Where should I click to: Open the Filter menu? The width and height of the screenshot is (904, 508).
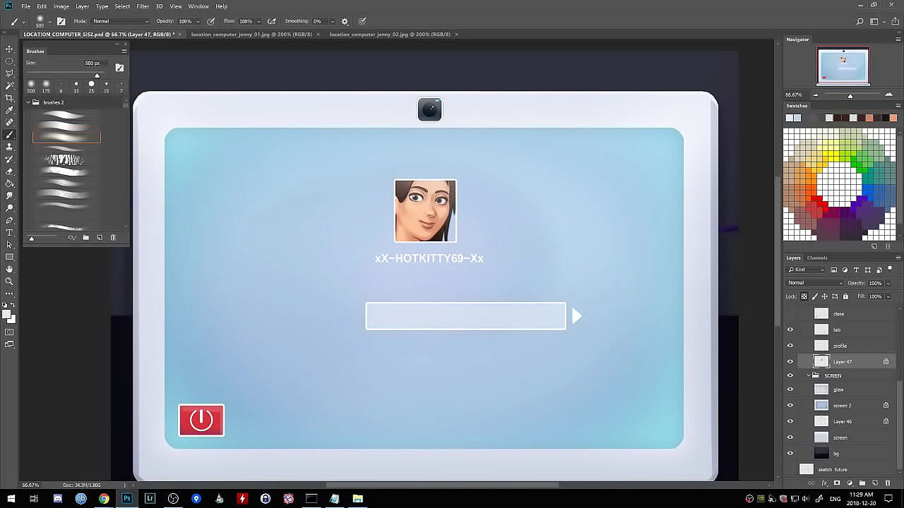coord(143,6)
